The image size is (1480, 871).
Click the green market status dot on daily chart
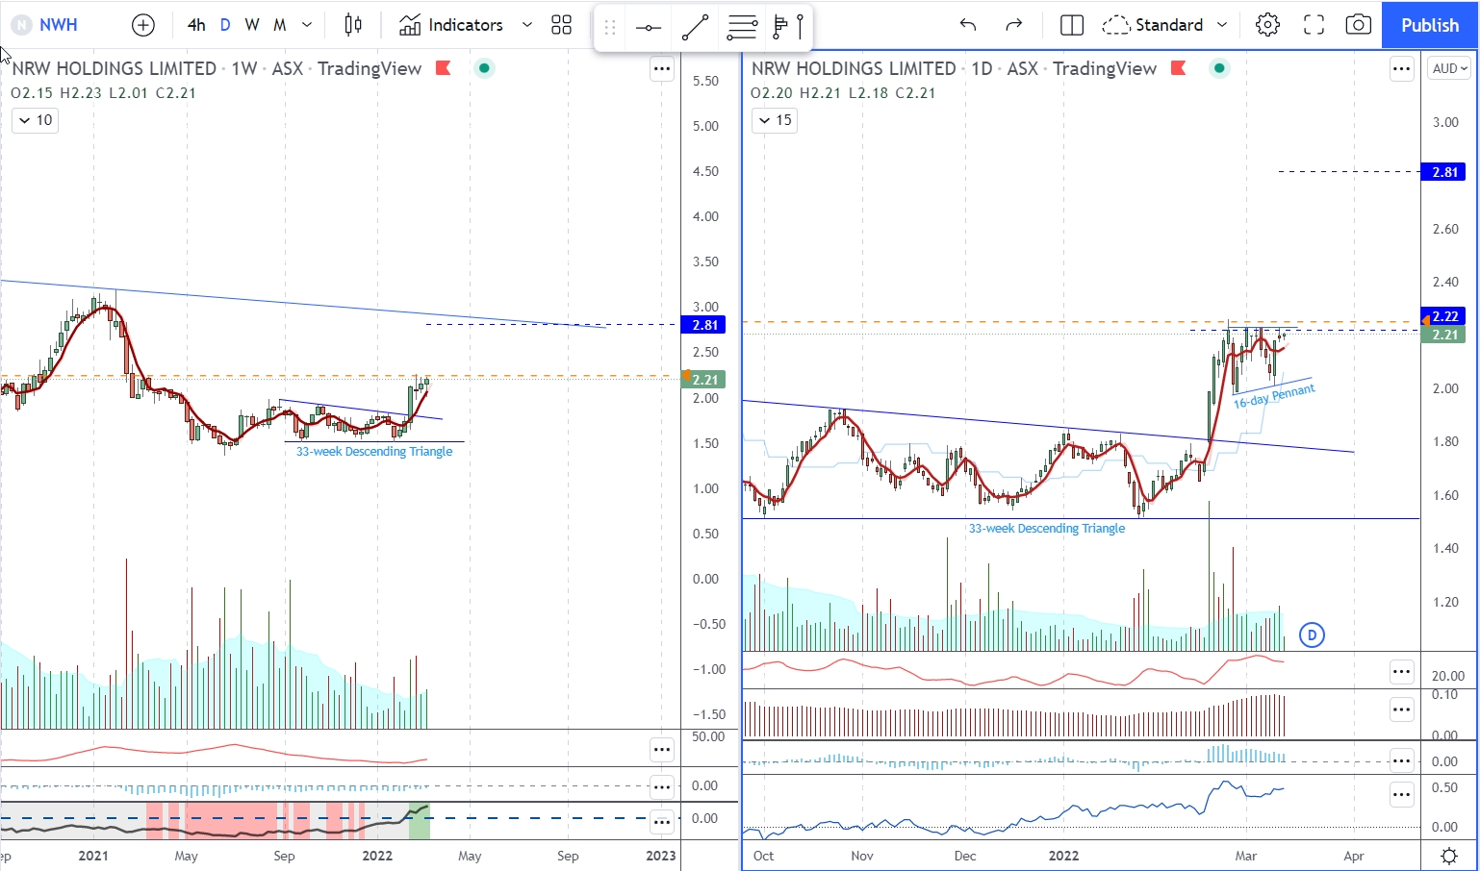[1220, 68]
